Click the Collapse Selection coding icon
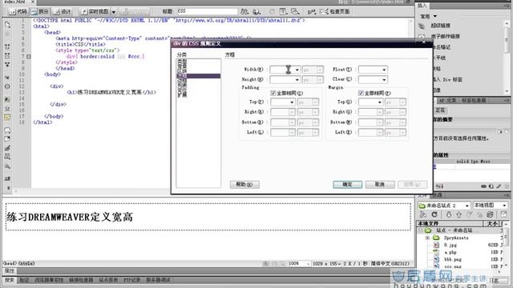The width and height of the screenshot is (513, 288). click(x=7, y=56)
